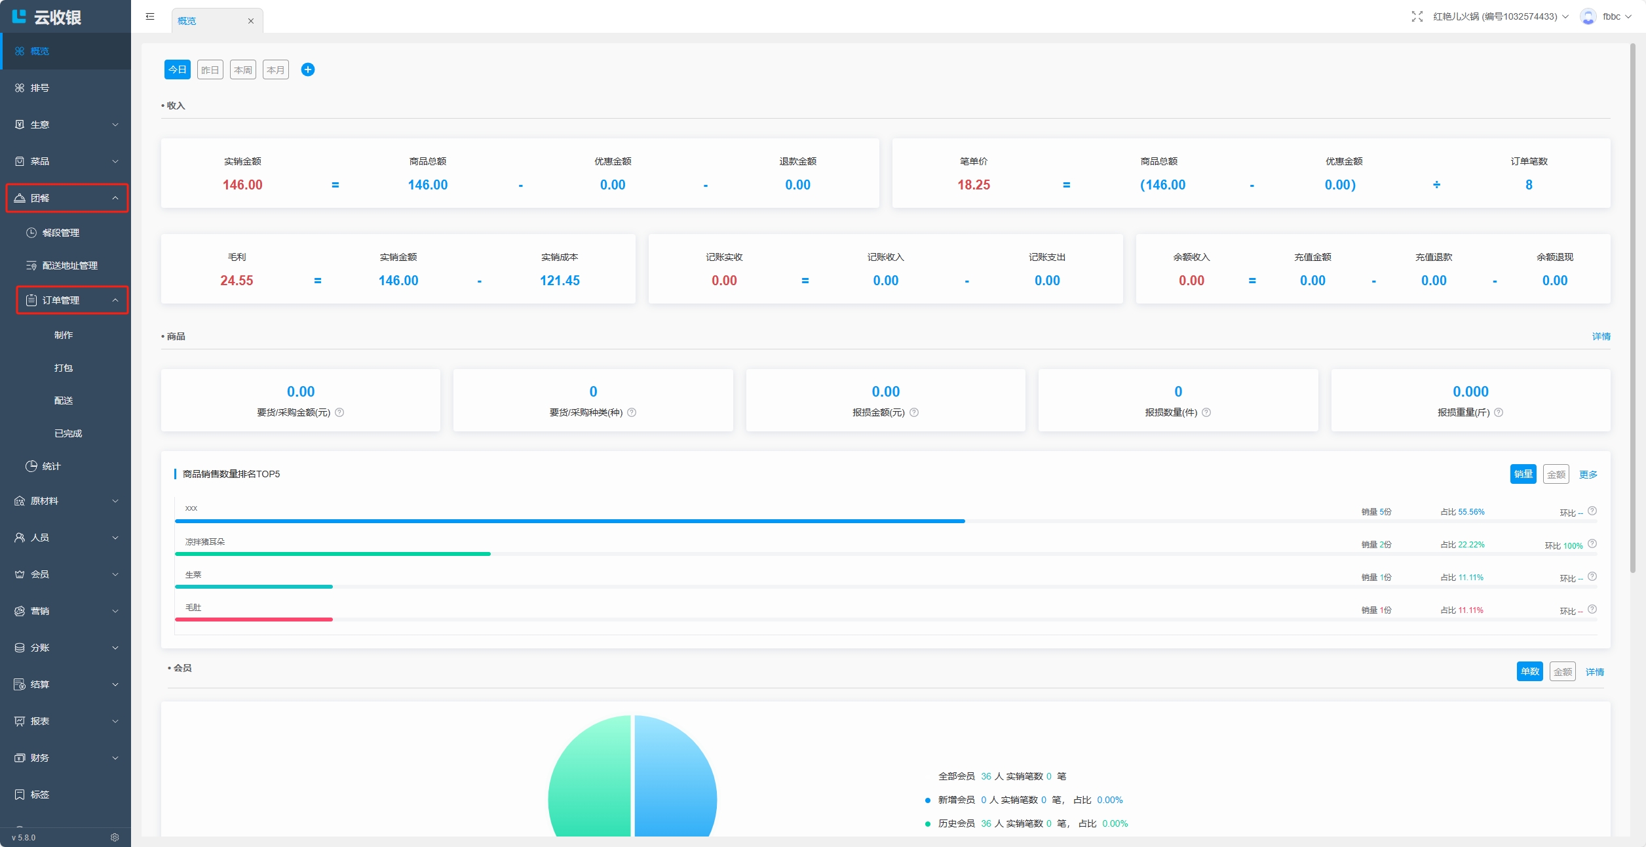Screen dimensions: 1646x847
Task: Click the sidebar collapse icon
Action: click(150, 16)
